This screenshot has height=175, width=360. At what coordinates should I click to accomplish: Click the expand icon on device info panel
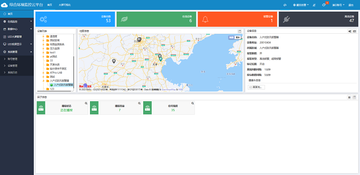click(x=355, y=31)
